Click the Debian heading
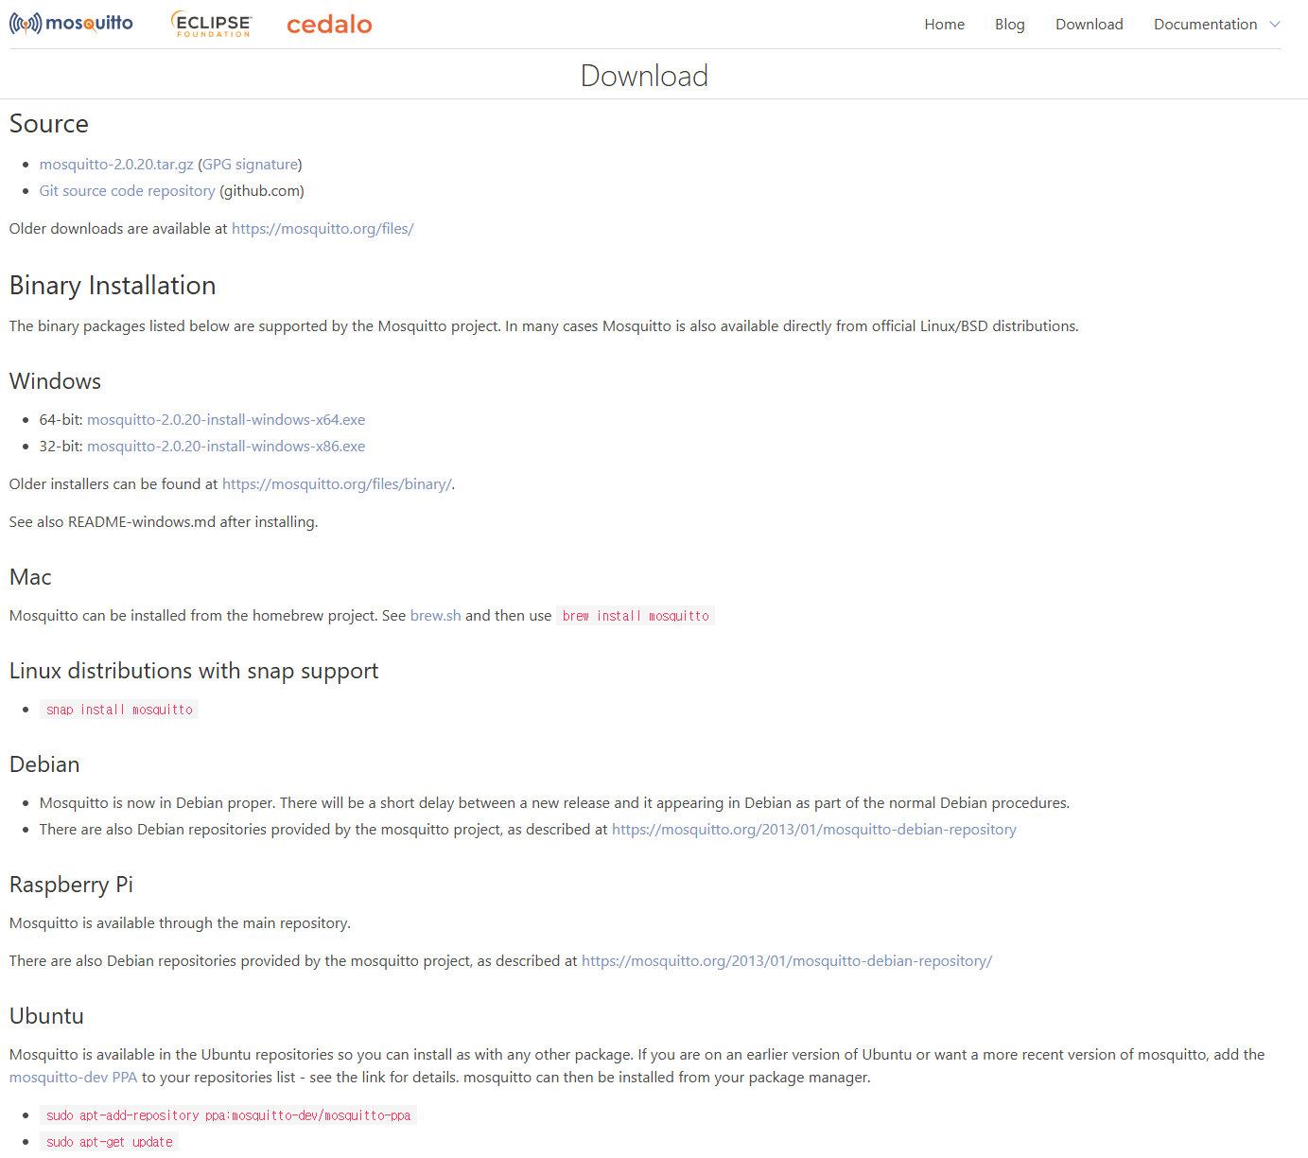The height and width of the screenshot is (1158, 1308). [x=44, y=764]
